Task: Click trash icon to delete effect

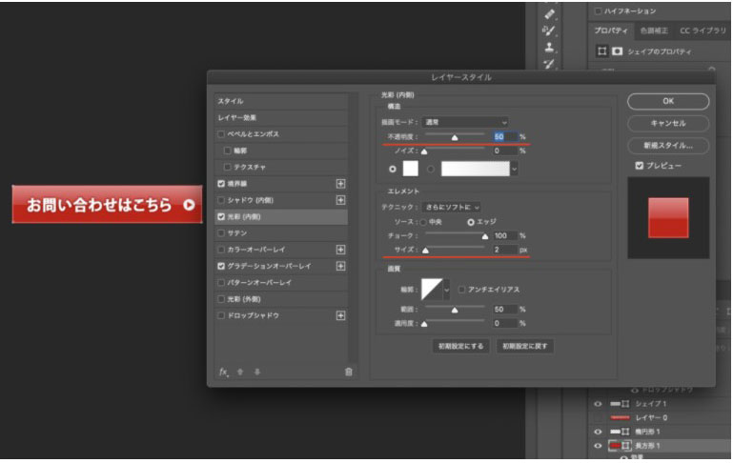Action: (348, 372)
